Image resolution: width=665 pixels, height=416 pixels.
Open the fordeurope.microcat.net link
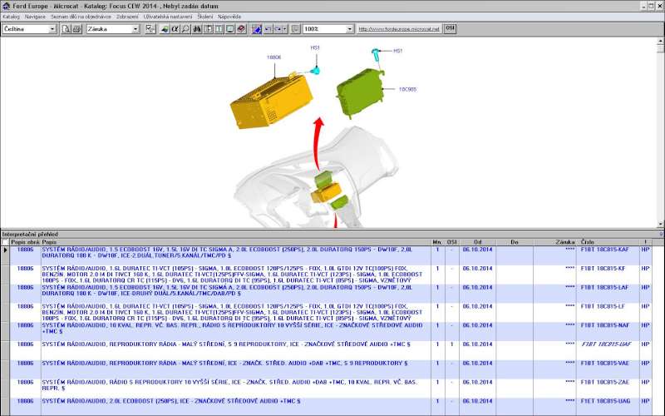click(399, 29)
